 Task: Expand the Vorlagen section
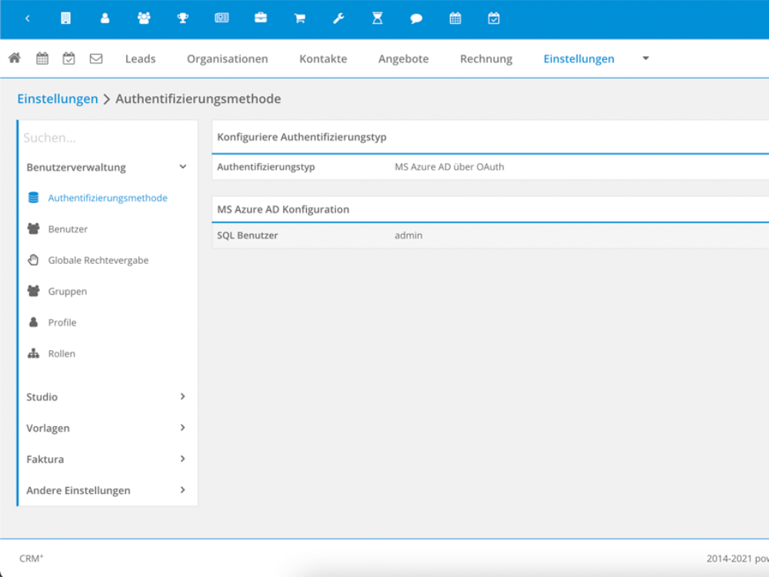coord(182,428)
